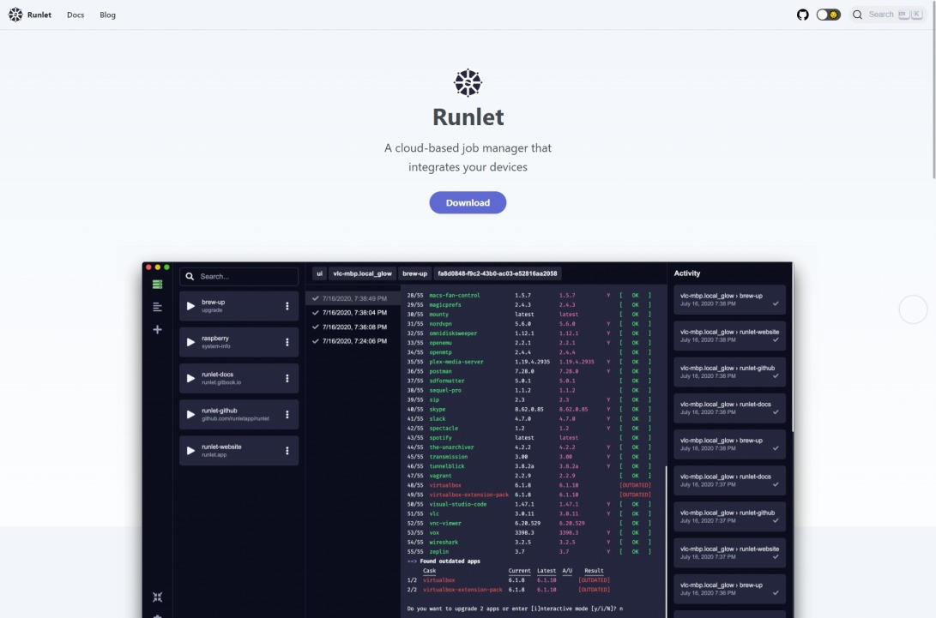The image size is (936, 618).
Task: Click the Runlet navbar brand text
Action: (x=39, y=15)
